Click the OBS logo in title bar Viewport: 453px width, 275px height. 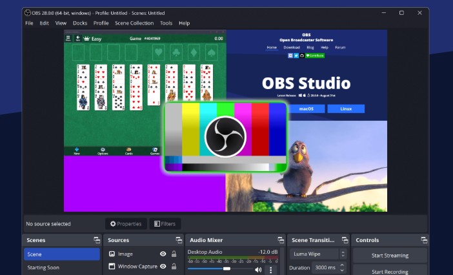pos(28,13)
